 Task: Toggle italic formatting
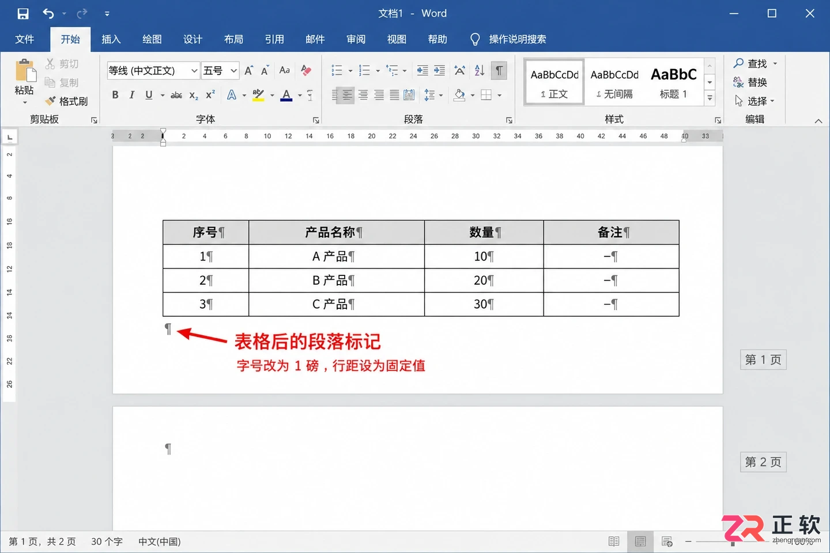132,95
